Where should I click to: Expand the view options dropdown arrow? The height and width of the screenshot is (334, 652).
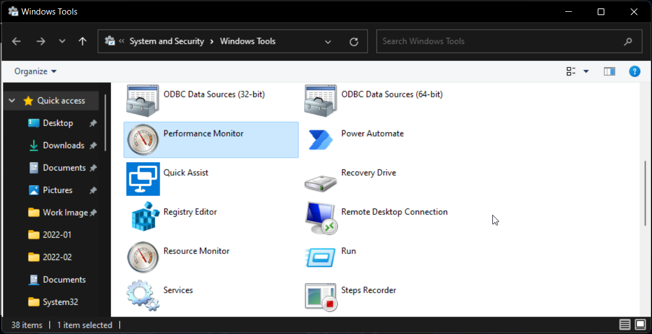(x=586, y=71)
